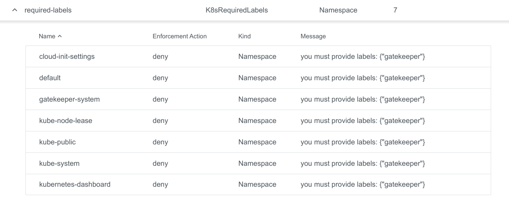Click the message for kube-system violation
Screen dimensions: 509x209
click(x=362, y=164)
